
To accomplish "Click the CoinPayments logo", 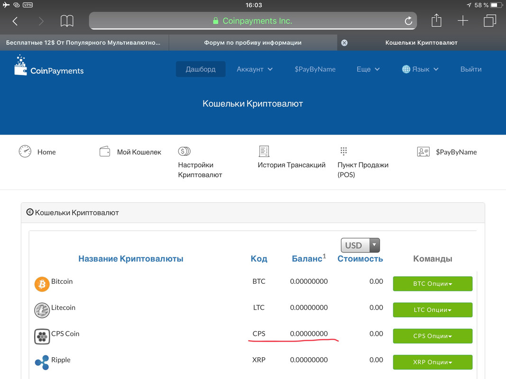I will 49,65.
